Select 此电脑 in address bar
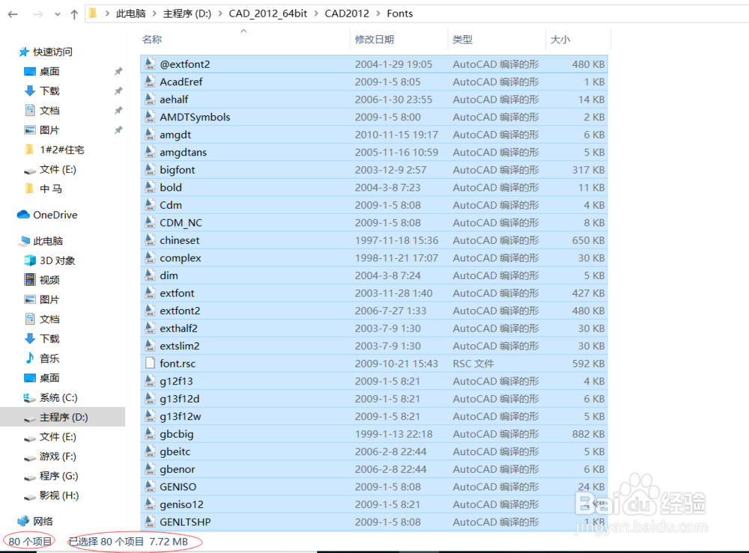 click(130, 13)
